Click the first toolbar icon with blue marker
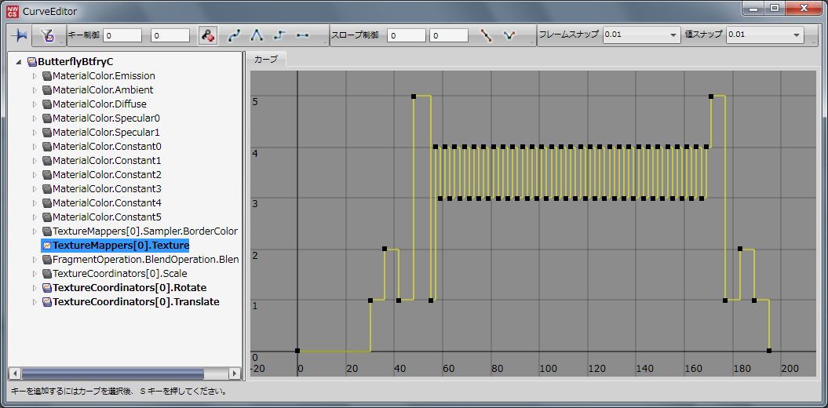Screen dimensions: 828x408 coord(20,35)
